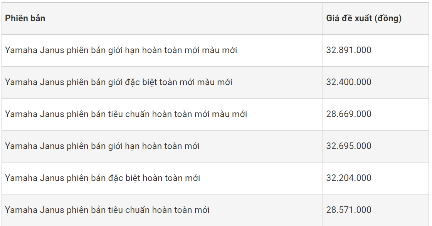
Task: Select the price 32.891.000
Action: pos(349,50)
